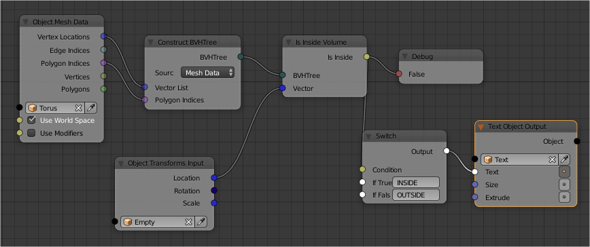Image resolution: width=590 pixels, height=247 pixels.
Task: Click the Vertices output socket
Action: click(104, 76)
